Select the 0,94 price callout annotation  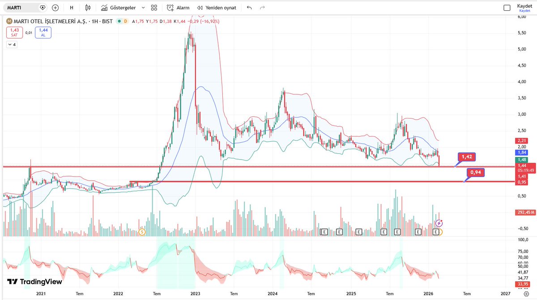coord(476,172)
